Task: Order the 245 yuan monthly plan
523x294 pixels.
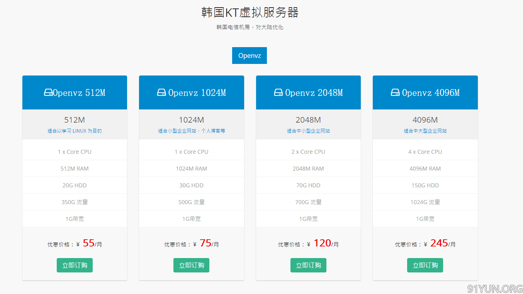Action: pyautogui.click(x=425, y=265)
